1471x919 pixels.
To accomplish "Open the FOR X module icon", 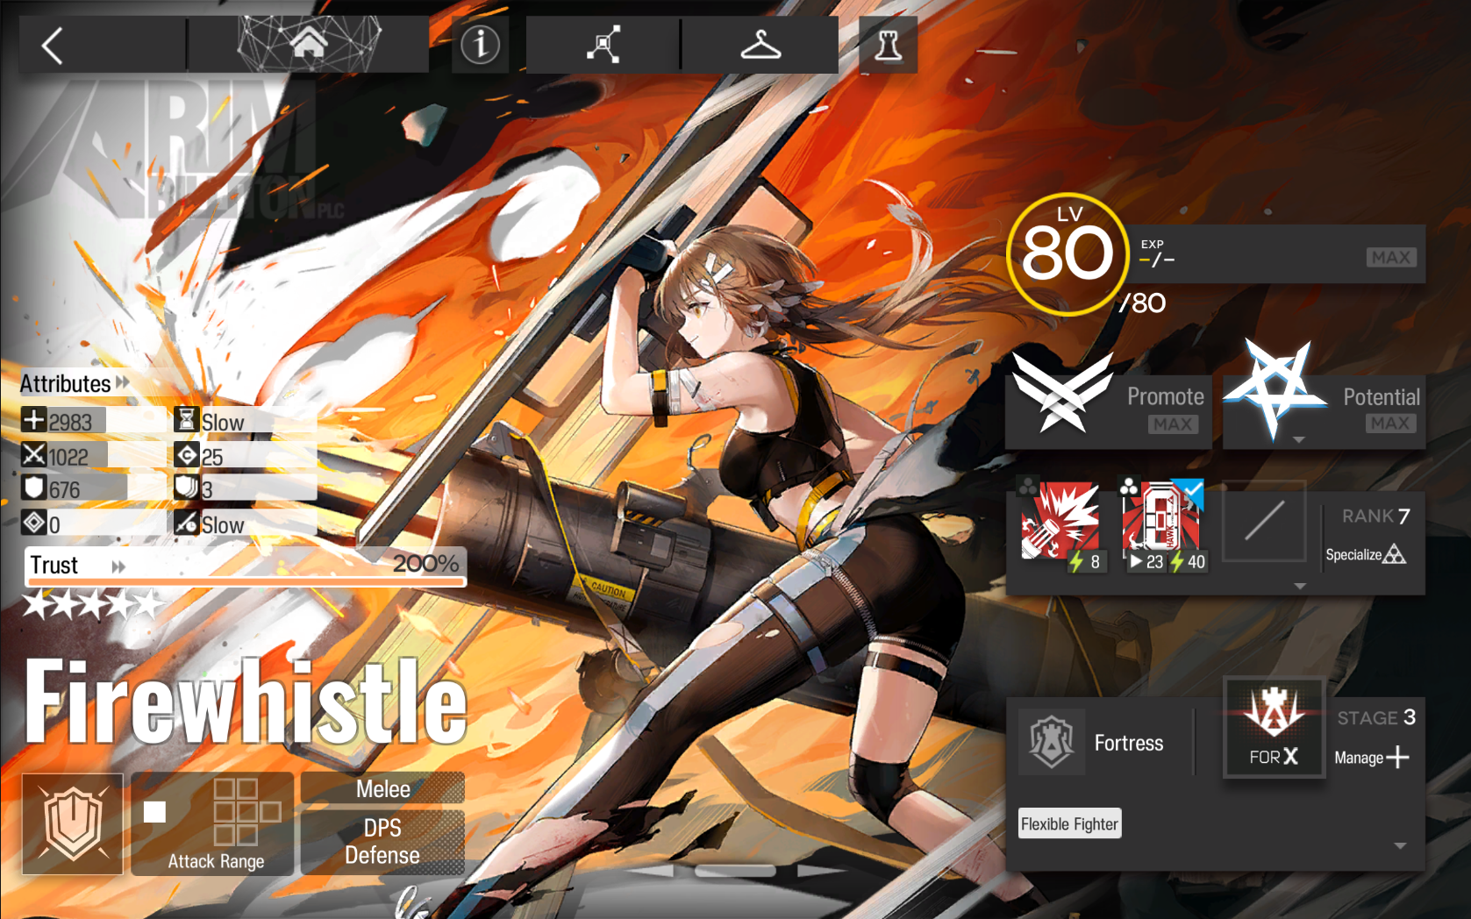I will 1274,728.
